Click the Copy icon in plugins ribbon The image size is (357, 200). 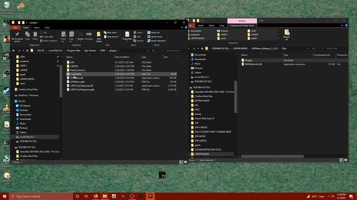tap(27, 36)
